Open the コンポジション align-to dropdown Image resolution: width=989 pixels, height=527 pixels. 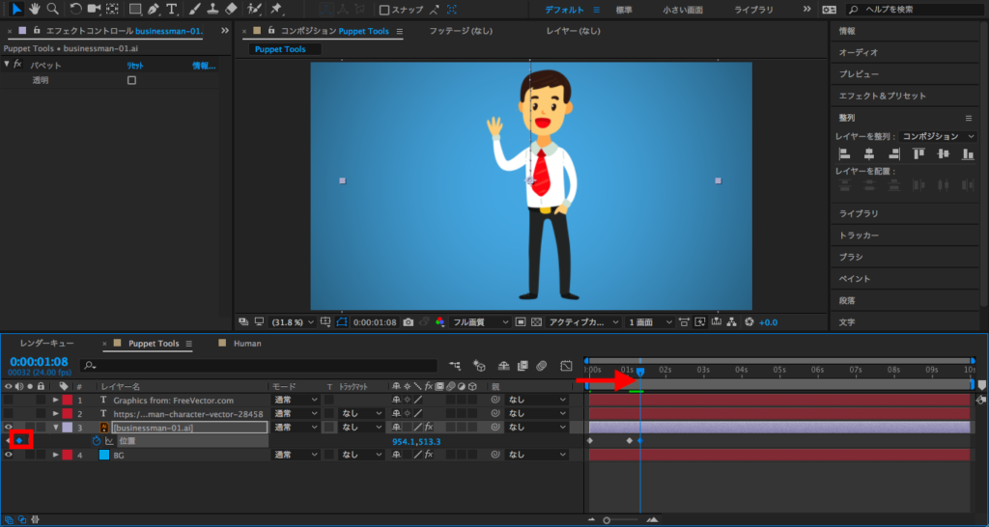point(939,136)
